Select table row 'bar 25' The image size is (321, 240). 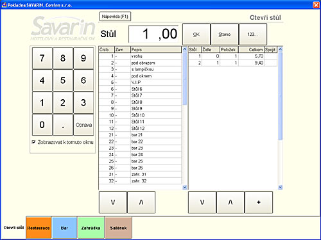(140, 161)
